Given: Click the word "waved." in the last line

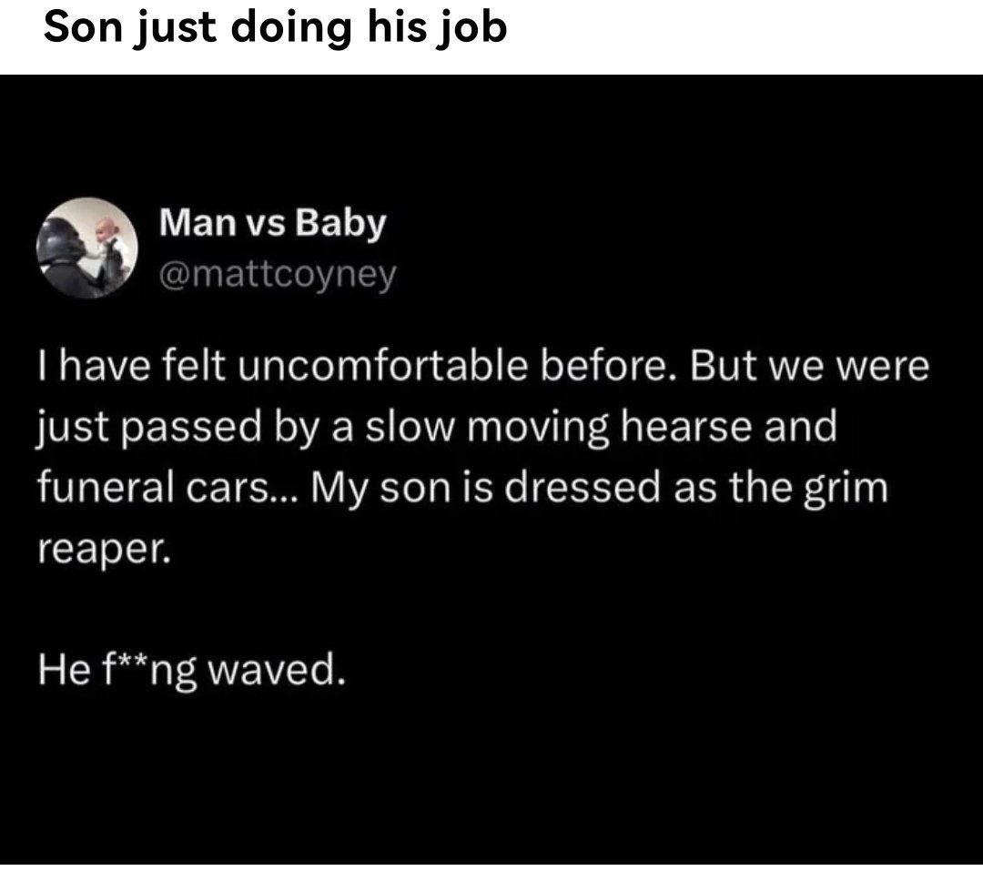Looking at the screenshot, I should pyautogui.click(x=277, y=671).
